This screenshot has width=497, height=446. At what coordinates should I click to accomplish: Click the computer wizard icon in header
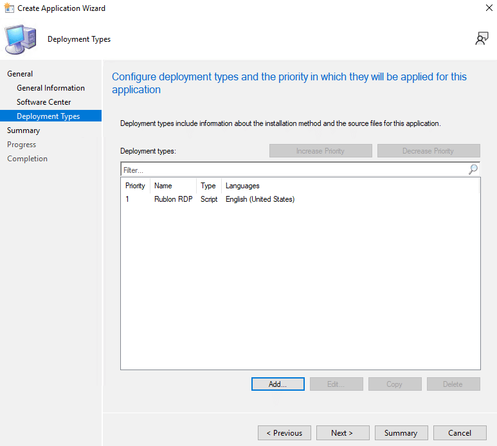[22, 39]
